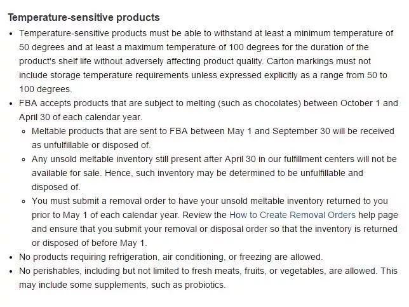This screenshot has height=307, width=409.
Task: Click the Temperature-sensitive products heading
Action: [84, 18]
